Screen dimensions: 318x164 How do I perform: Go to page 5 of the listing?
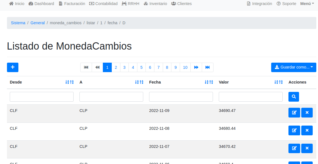[x=141, y=67]
